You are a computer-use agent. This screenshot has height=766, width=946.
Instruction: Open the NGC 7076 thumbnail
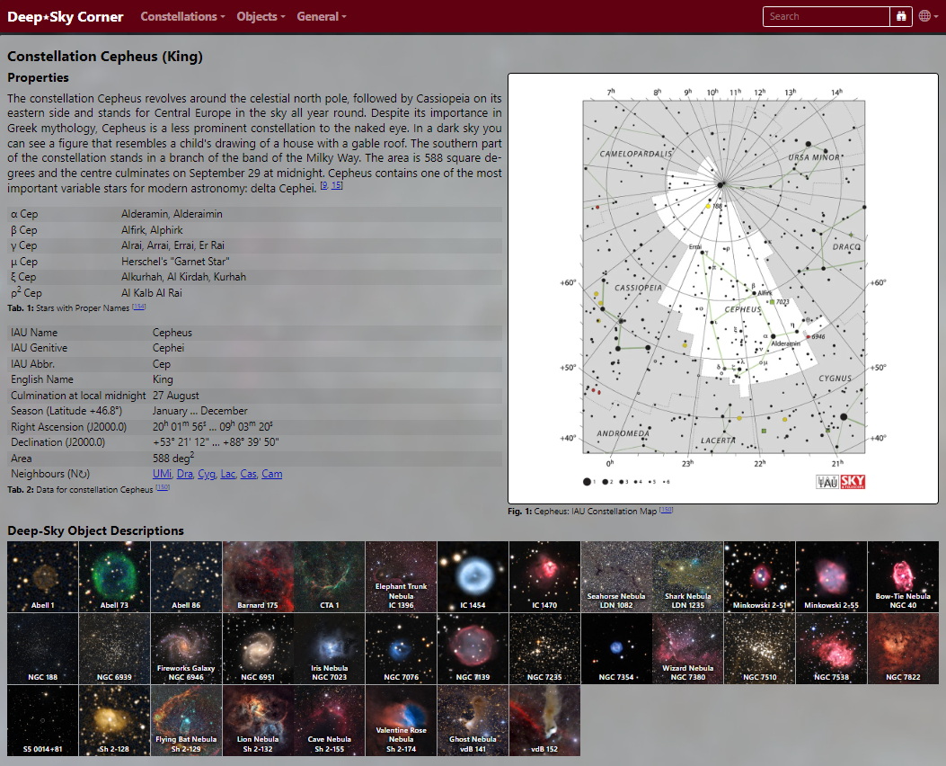point(402,648)
